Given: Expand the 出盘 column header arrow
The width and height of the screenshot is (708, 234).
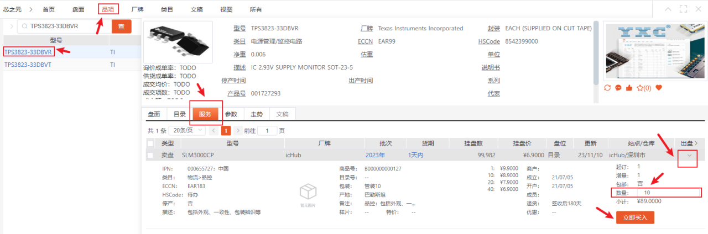Looking at the screenshot, I should (696, 143).
